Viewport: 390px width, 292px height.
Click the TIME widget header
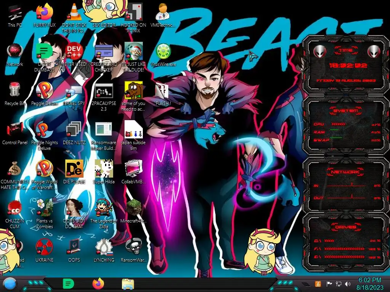click(346, 51)
